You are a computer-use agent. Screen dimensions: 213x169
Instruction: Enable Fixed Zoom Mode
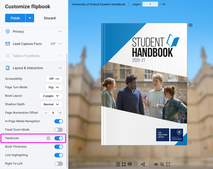[59, 130]
